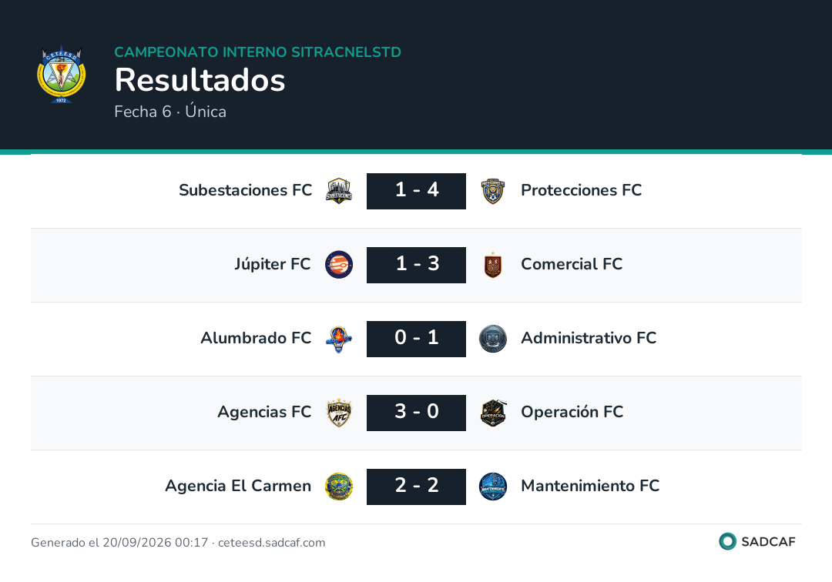The image size is (832, 582).
Task: Click the SADCAF logo in footer
Action: click(757, 541)
